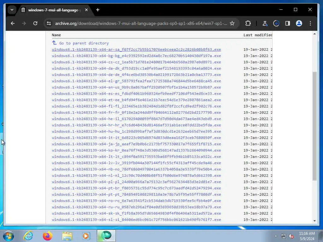Reload the archive.org page
The width and height of the screenshot is (323, 242).
coord(35,23)
